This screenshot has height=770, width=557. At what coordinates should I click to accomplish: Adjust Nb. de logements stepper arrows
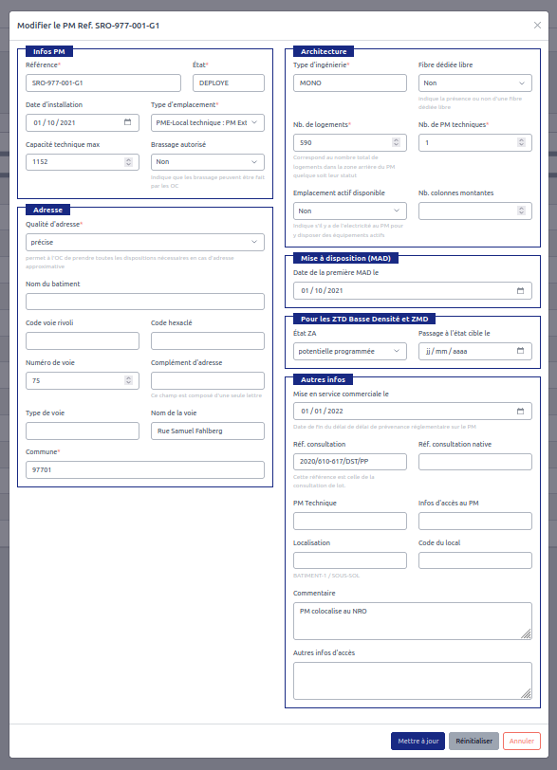click(x=396, y=142)
